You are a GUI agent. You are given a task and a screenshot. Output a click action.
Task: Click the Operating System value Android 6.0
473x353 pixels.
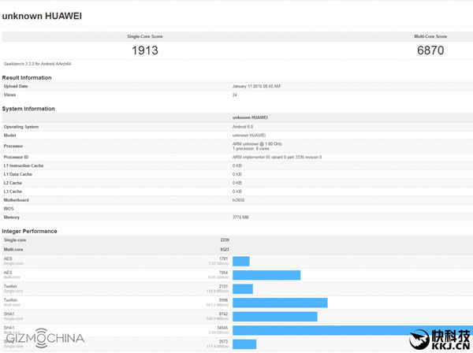tap(244, 127)
